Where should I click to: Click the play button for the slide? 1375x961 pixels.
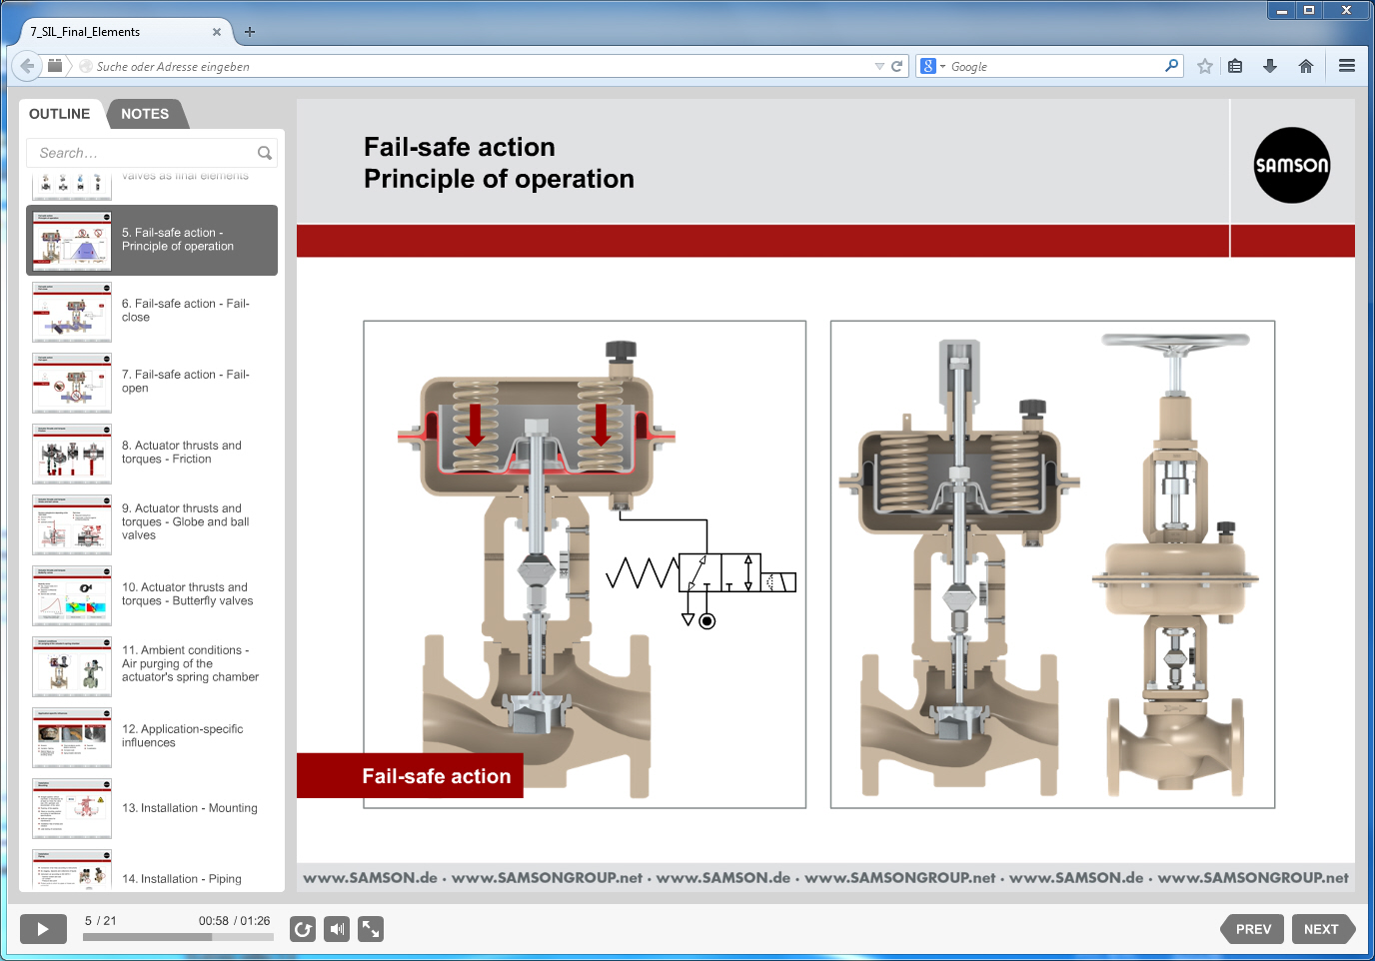(42, 929)
